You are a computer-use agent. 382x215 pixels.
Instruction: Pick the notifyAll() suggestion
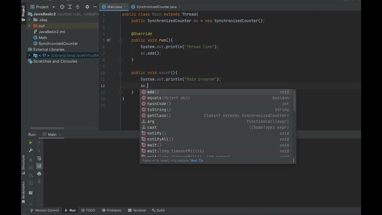[x=217, y=139]
